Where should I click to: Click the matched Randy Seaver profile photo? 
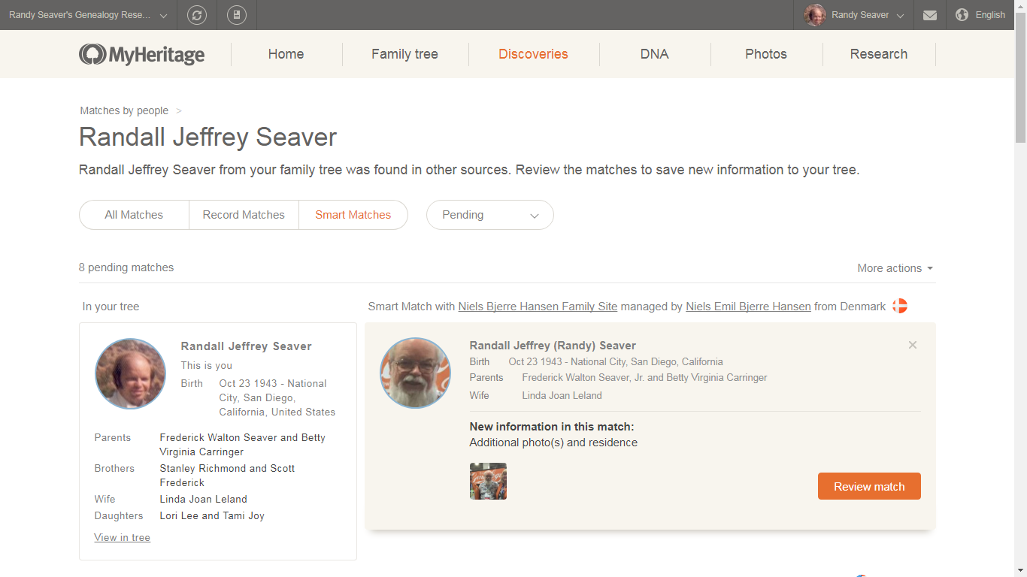pyautogui.click(x=415, y=373)
